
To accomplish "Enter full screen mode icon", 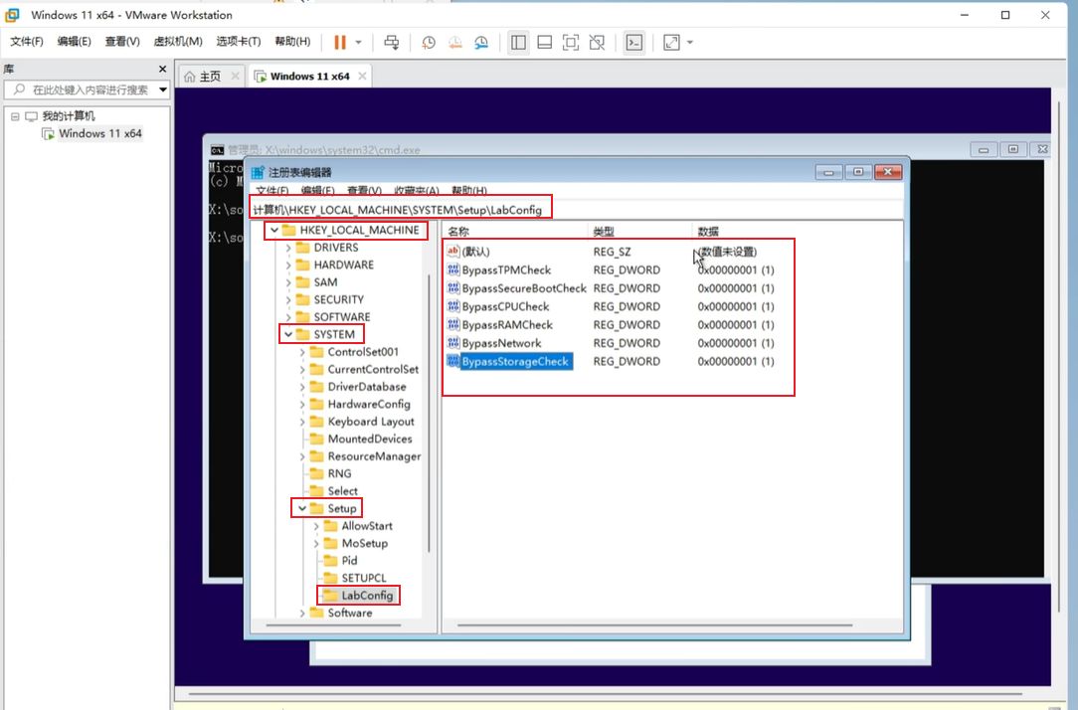I will click(571, 42).
